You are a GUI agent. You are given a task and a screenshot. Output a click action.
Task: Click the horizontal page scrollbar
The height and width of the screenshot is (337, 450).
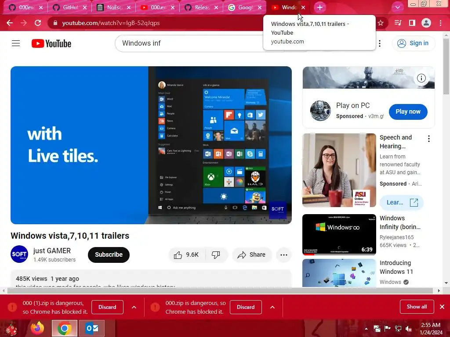220,291
